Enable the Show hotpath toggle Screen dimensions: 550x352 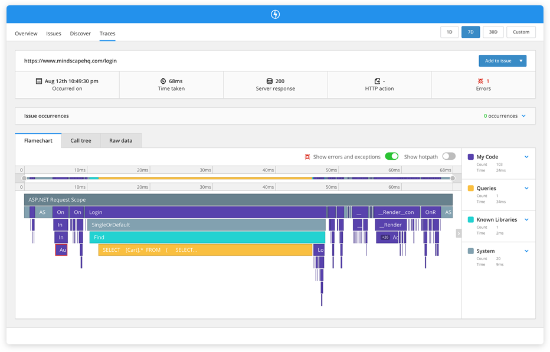[x=448, y=156]
